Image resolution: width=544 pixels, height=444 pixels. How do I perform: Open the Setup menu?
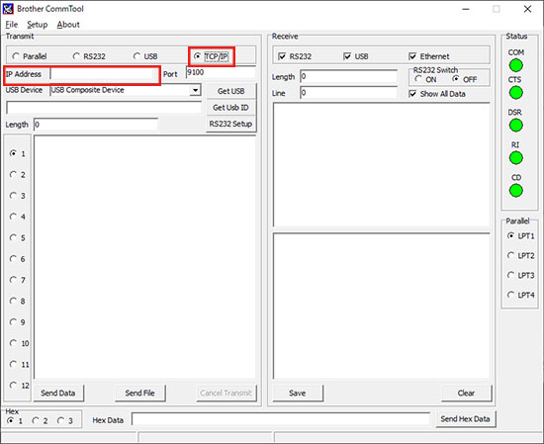pos(38,25)
